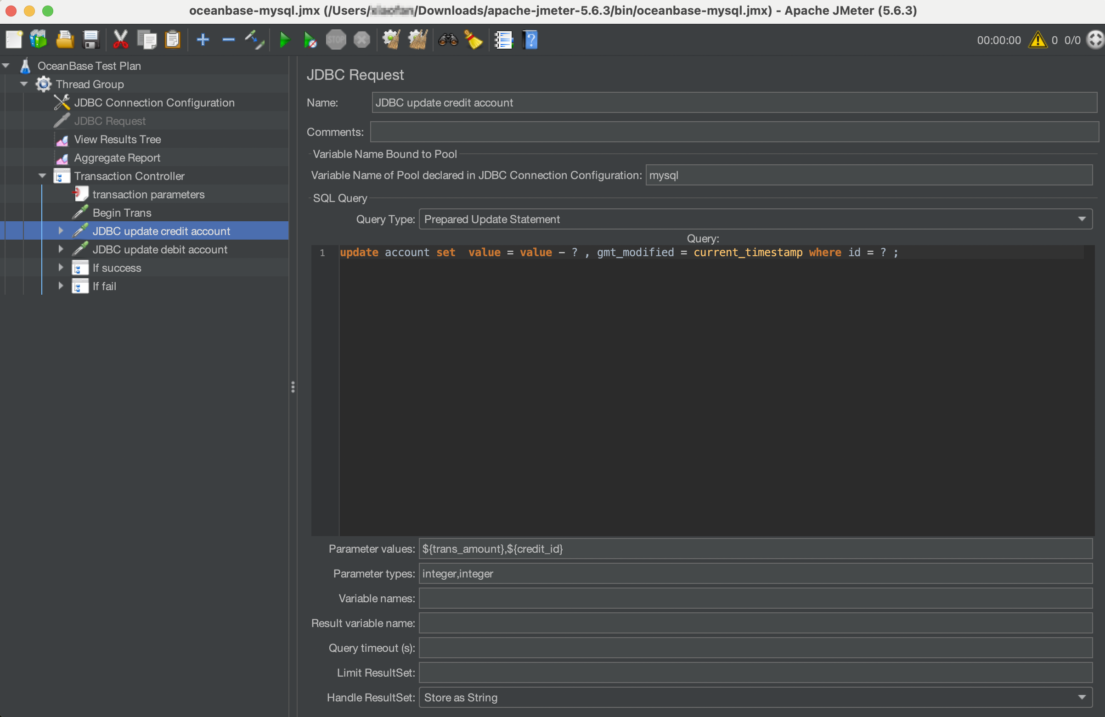Click the green Start test run icon

click(x=285, y=40)
